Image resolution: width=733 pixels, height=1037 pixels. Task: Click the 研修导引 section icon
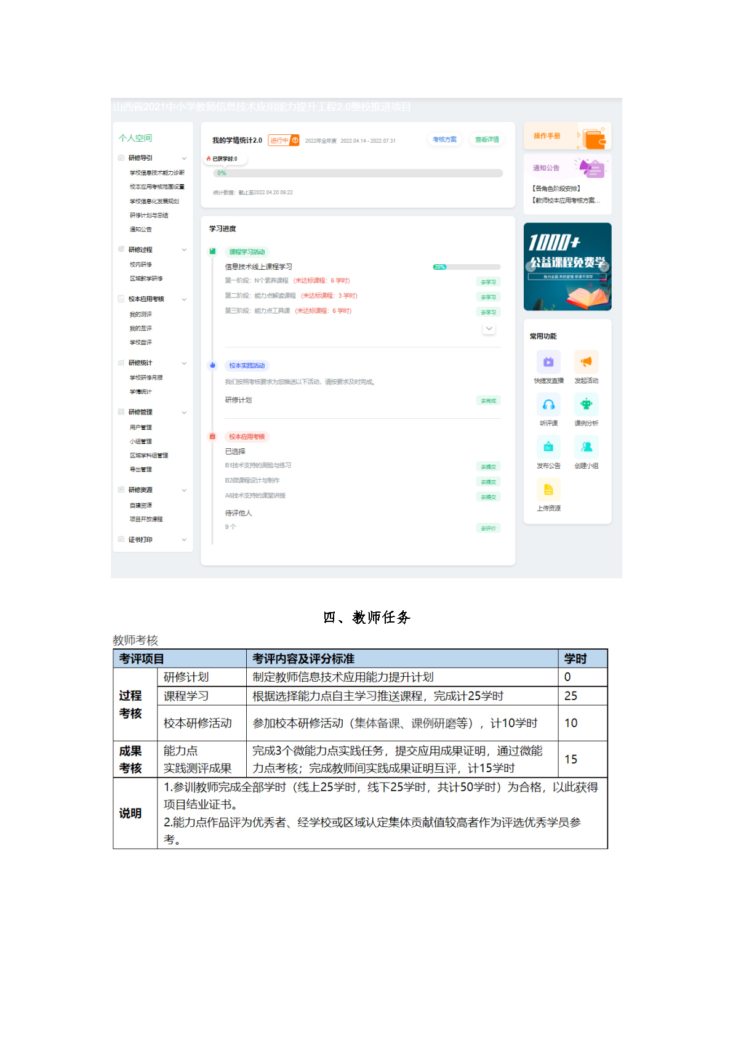(x=121, y=158)
